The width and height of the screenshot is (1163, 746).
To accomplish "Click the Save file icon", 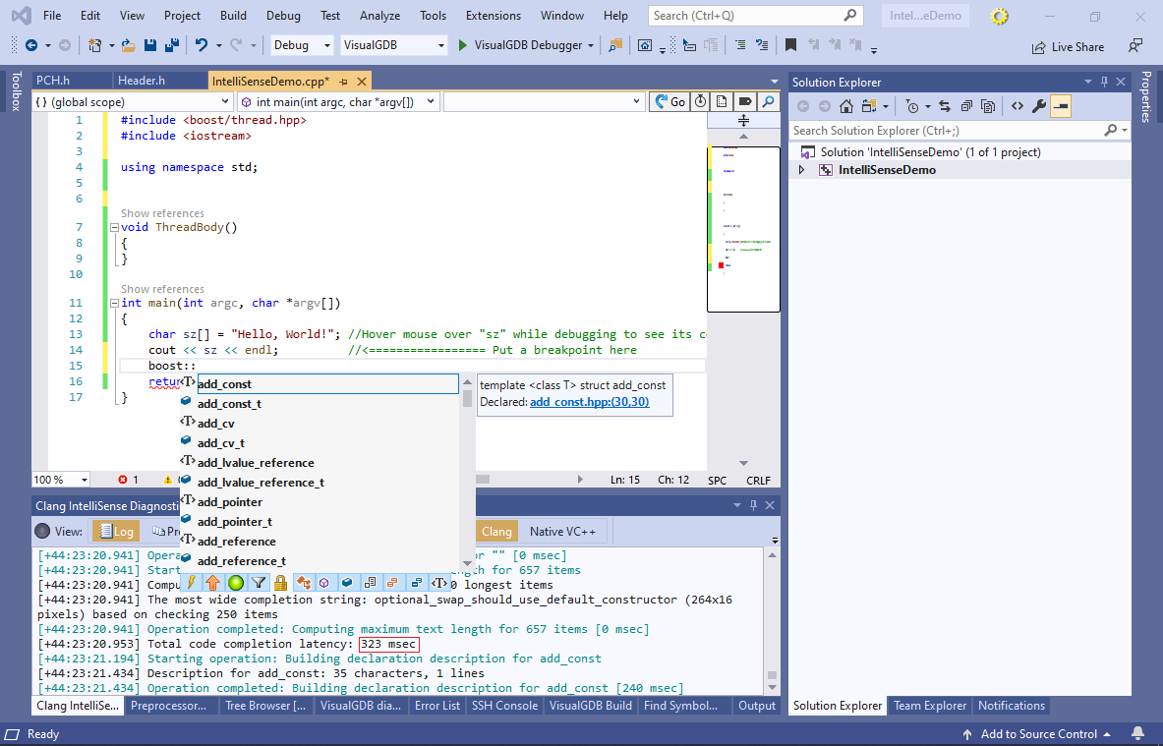I will pos(149,45).
